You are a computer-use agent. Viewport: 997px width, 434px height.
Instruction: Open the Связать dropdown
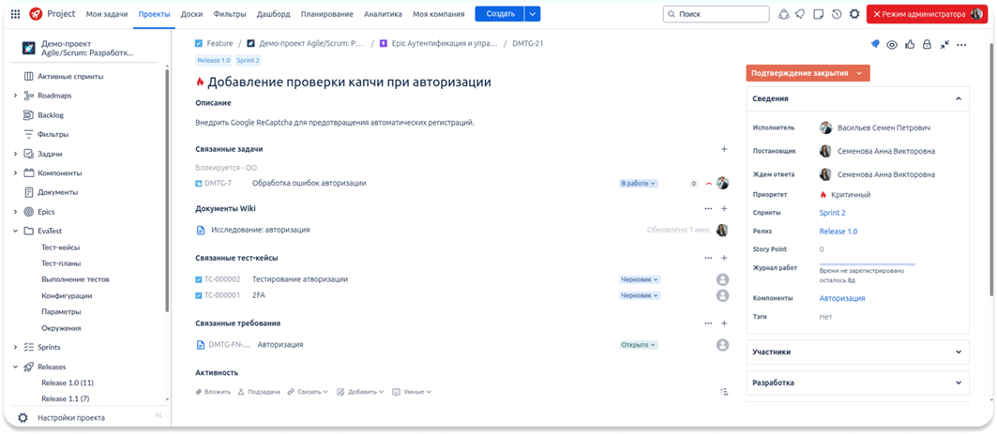pyautogui.click(x=308, y=392)
